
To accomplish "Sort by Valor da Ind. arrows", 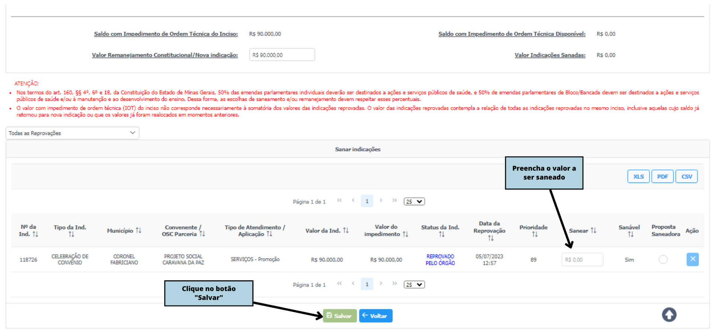I will 346,231.
